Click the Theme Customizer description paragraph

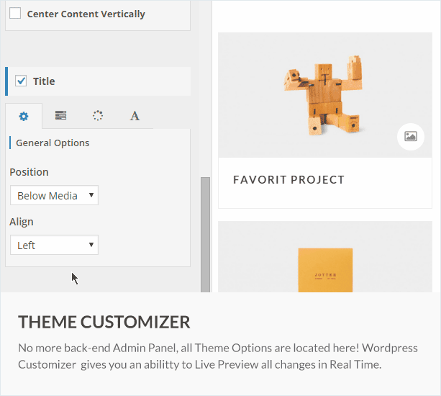(217, 356)
